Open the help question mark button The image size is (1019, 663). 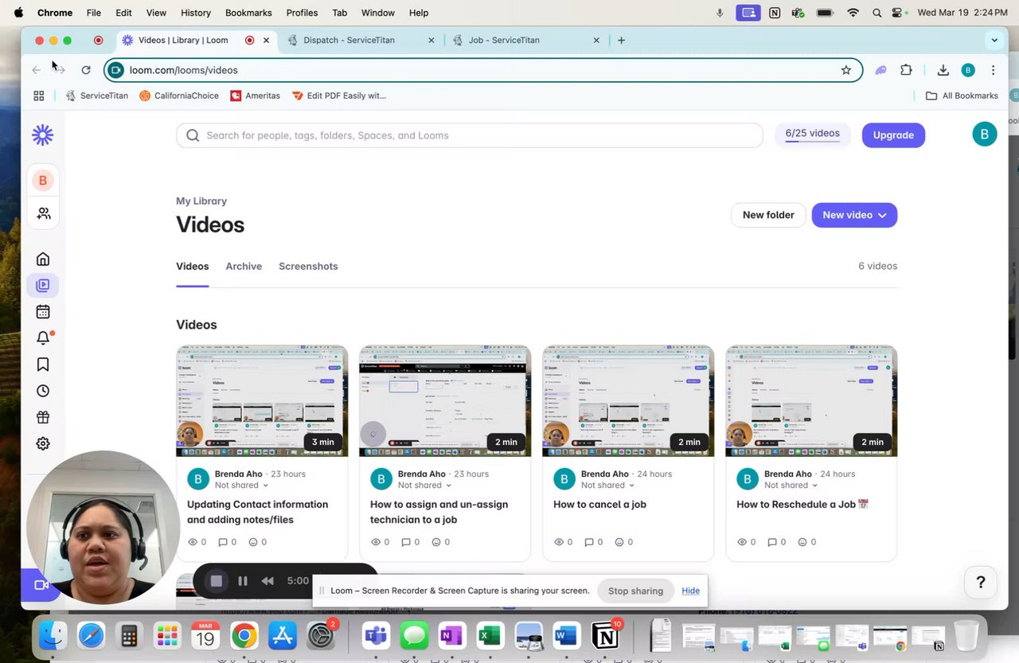coord(981,583)
